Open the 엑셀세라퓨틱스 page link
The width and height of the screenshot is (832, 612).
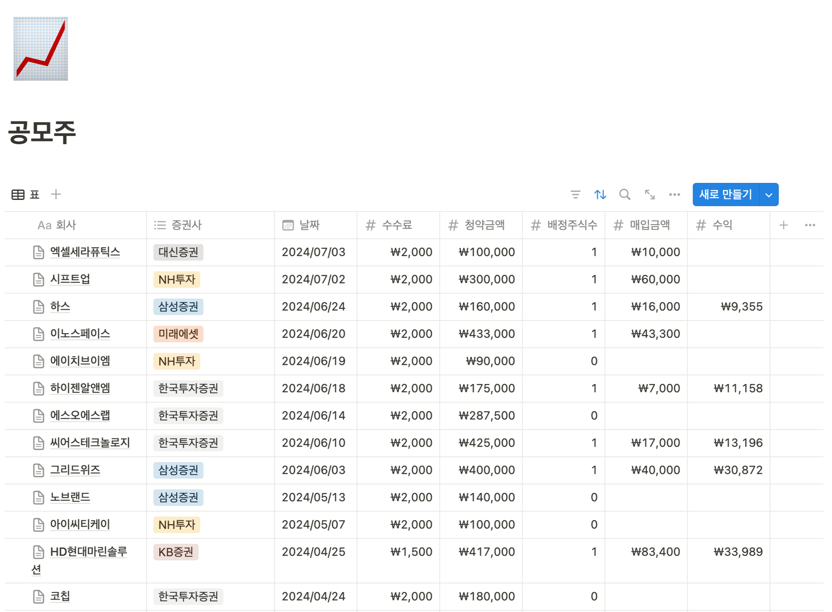point(85,252)
